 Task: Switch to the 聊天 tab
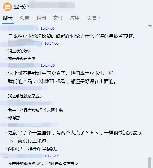point(8,18)
